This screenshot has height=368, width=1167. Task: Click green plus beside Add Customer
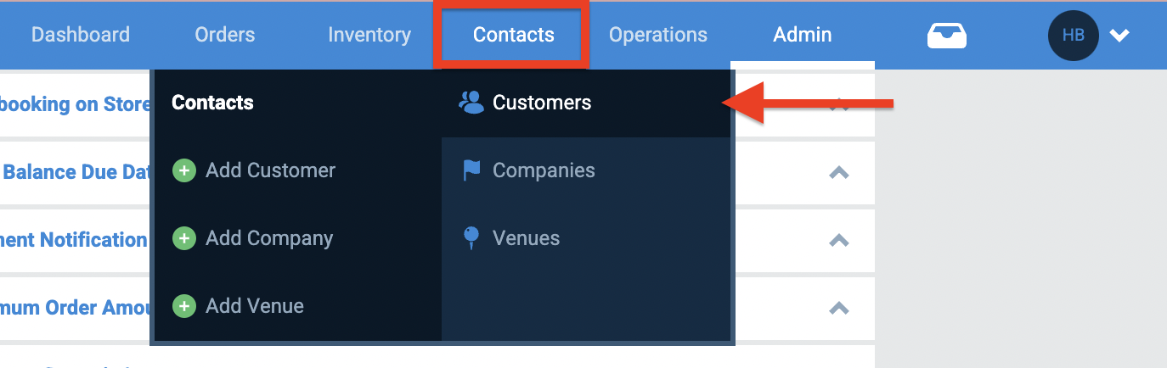184,170
